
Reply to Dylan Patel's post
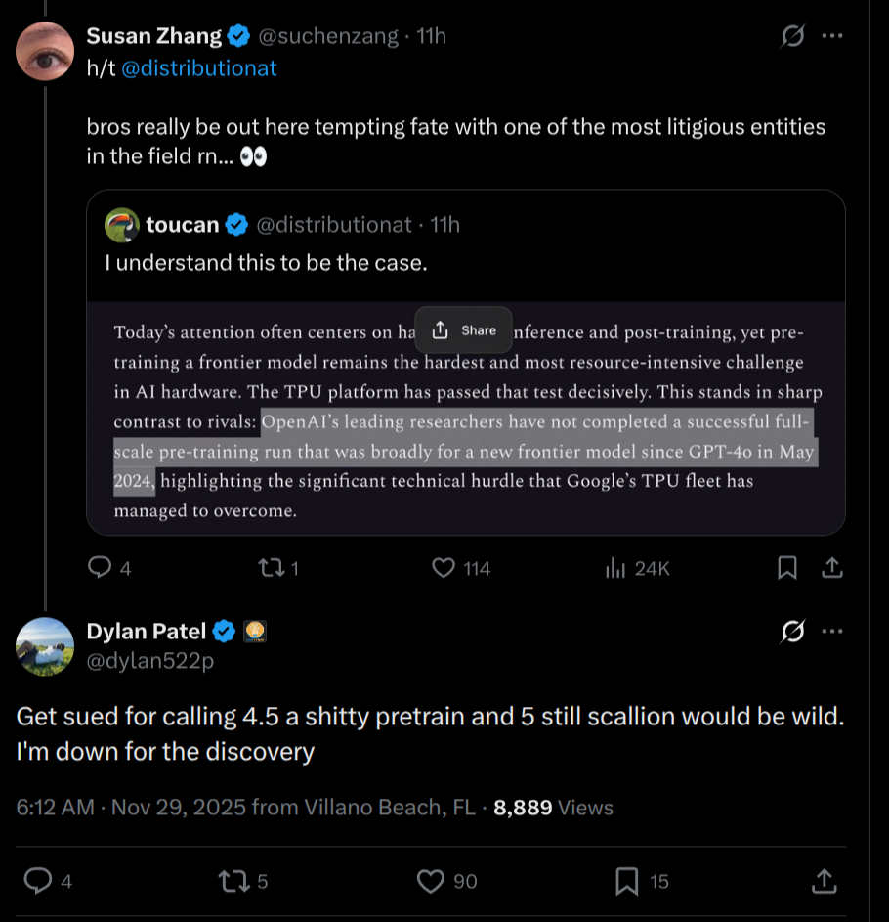click(38, 881)
